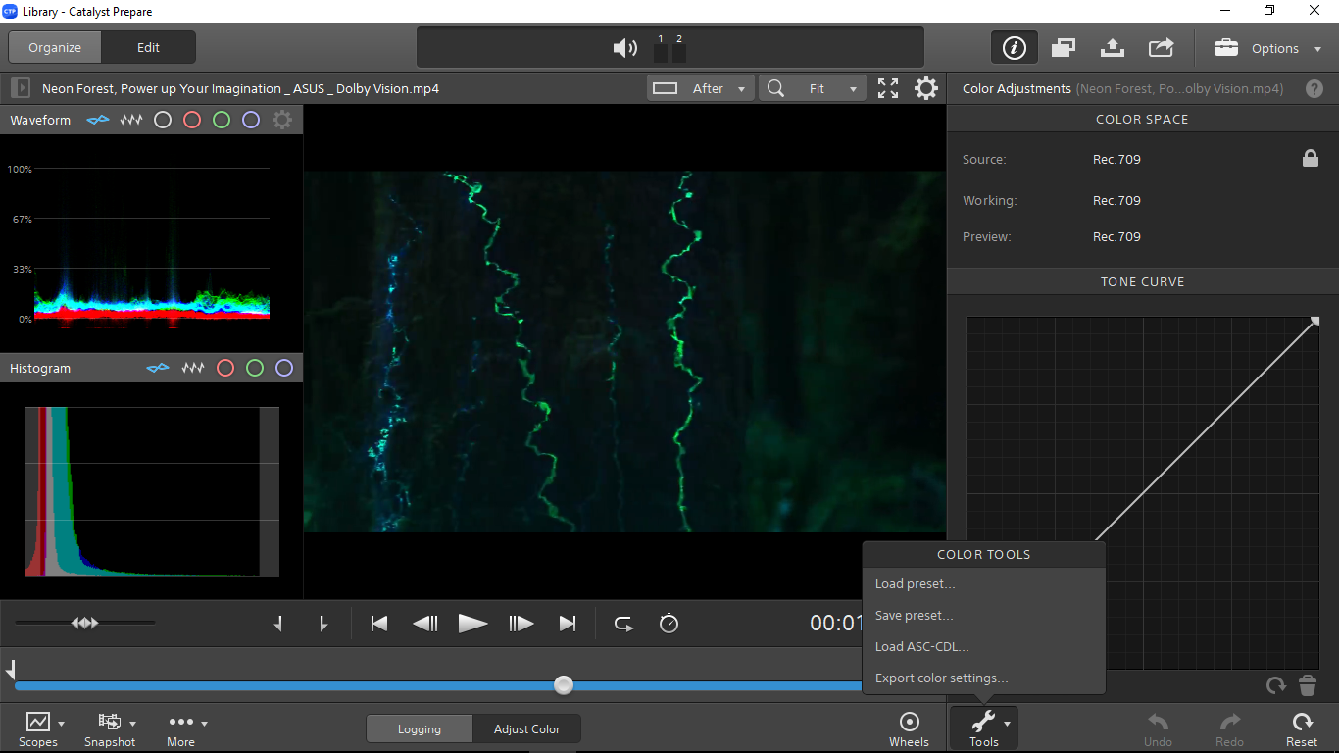1339x753 pixels.
Task: Click the Logging button
Action: [420, 729]
